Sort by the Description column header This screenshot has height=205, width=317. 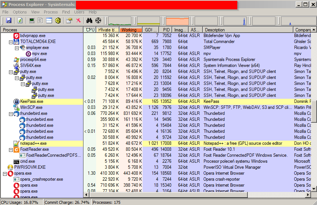coord(248,30)
